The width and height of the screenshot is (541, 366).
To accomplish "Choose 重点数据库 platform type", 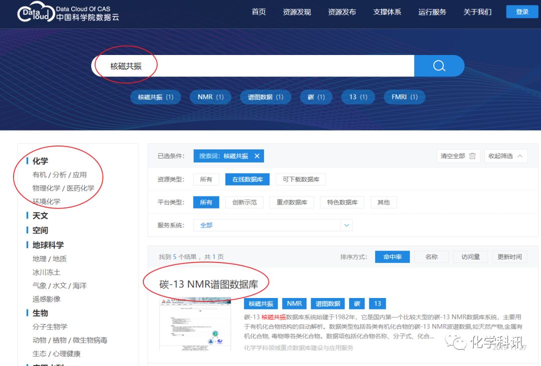I will point(292,202).
